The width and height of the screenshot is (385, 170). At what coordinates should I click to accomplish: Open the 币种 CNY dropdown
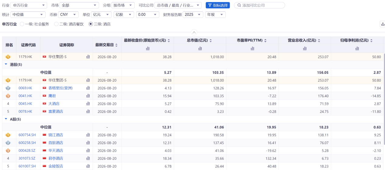(68, 15)
